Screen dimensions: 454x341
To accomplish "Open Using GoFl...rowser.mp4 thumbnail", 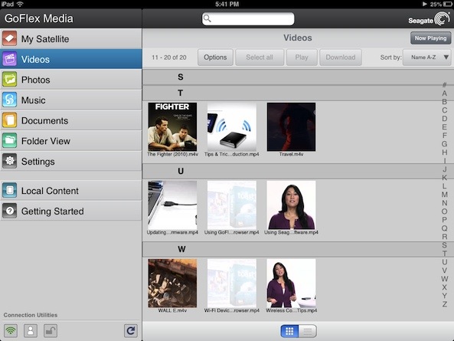I will coord(232,205).
